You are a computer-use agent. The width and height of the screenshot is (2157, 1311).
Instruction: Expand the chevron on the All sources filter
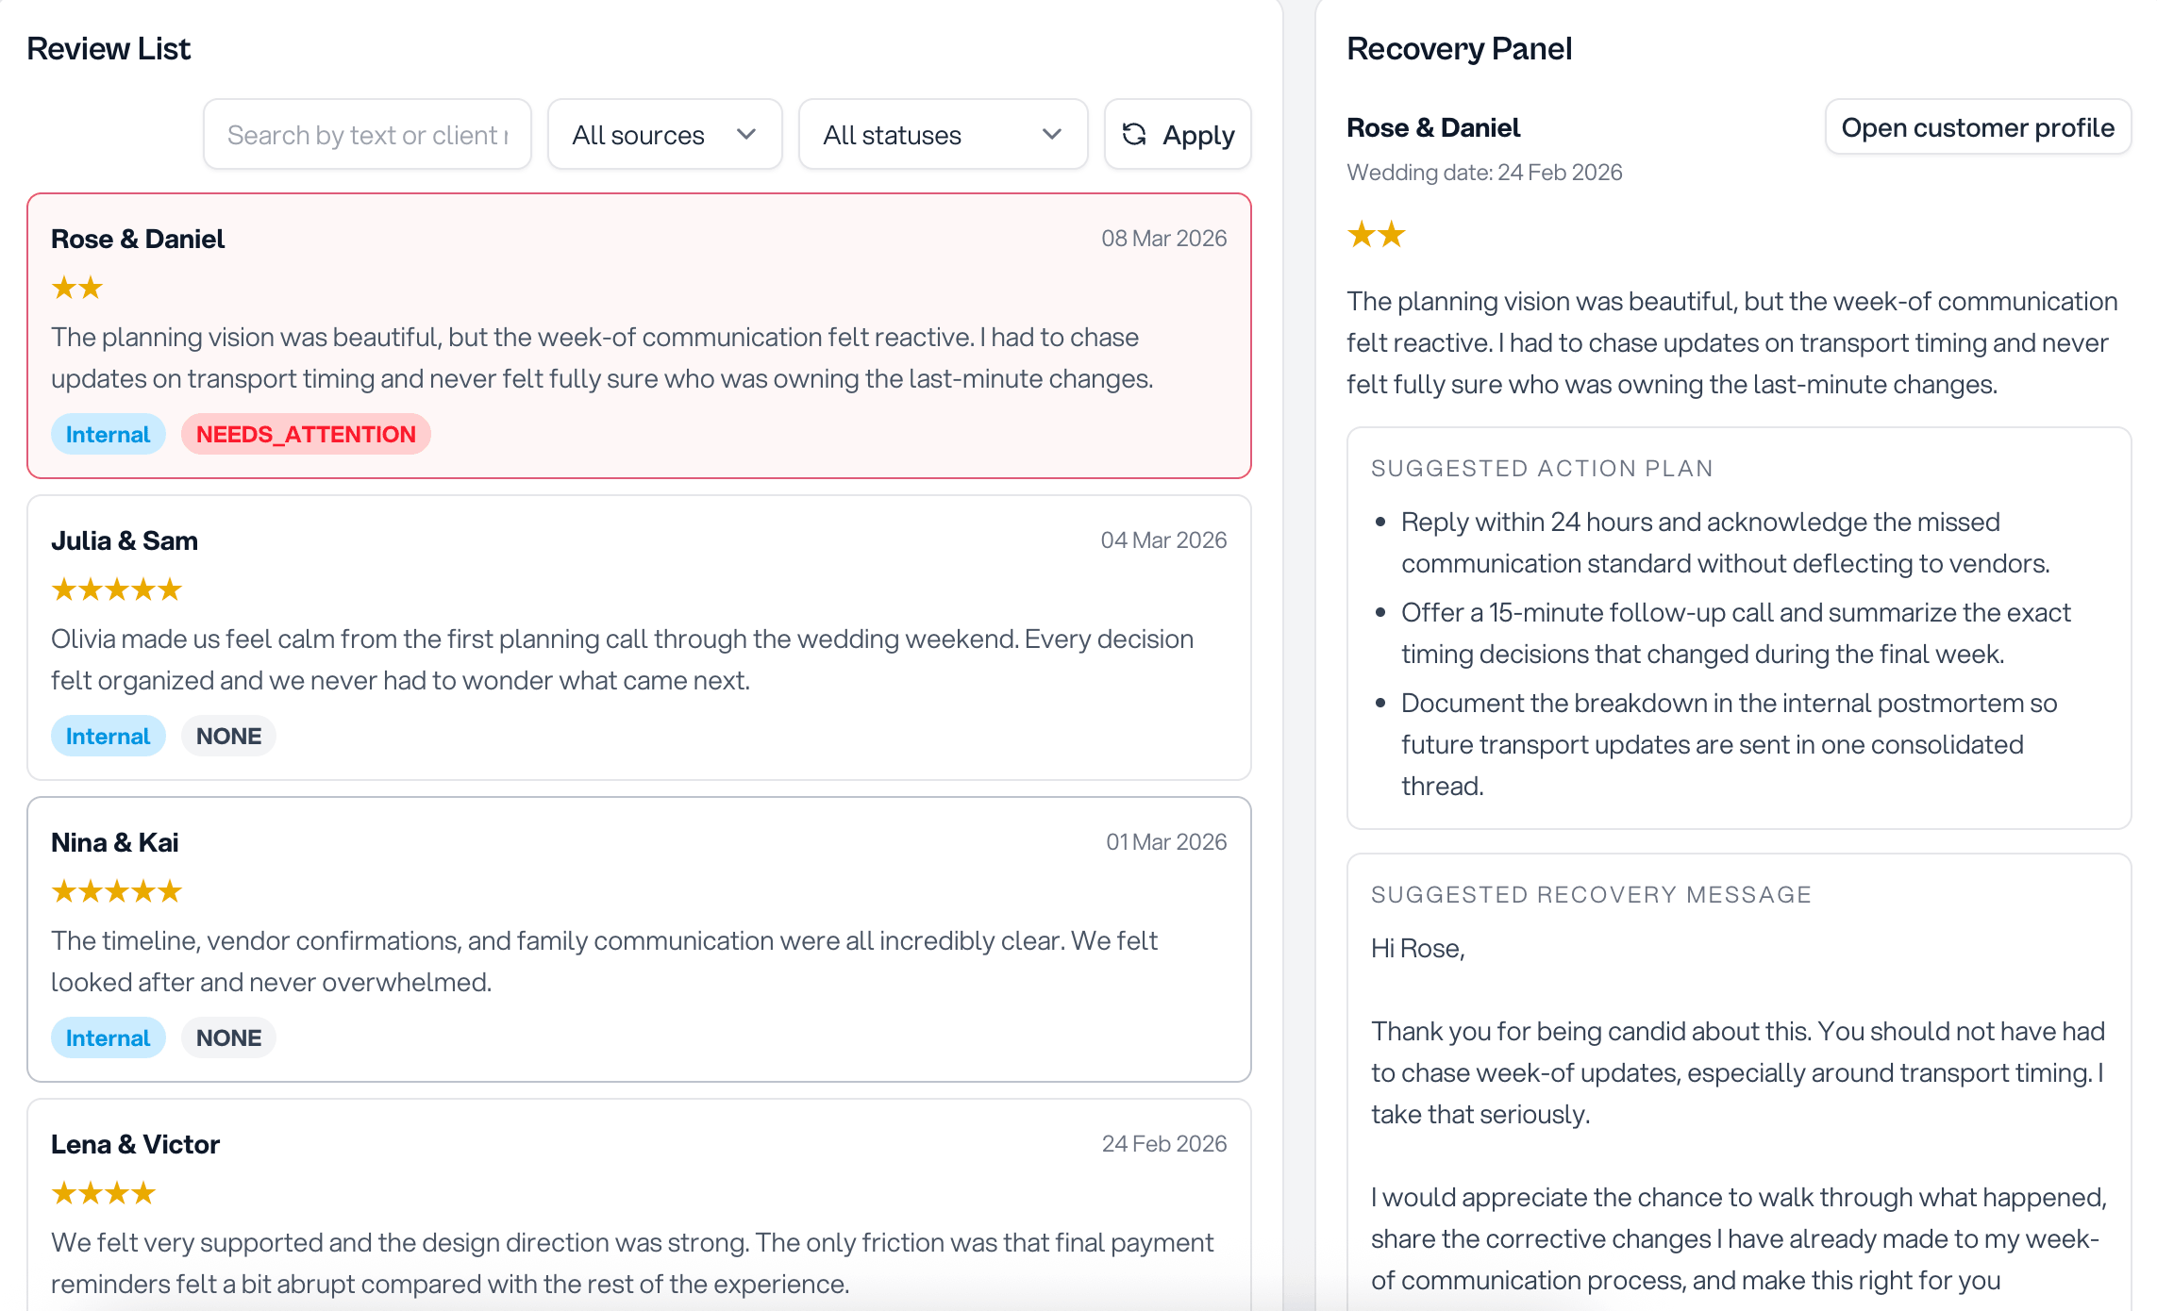(746, 134)
